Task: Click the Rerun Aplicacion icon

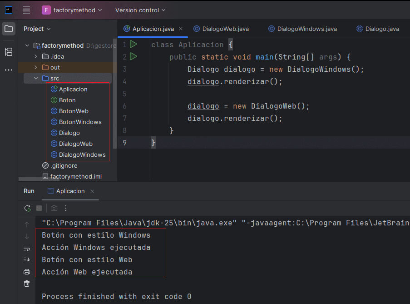Action: coord(28,208)
